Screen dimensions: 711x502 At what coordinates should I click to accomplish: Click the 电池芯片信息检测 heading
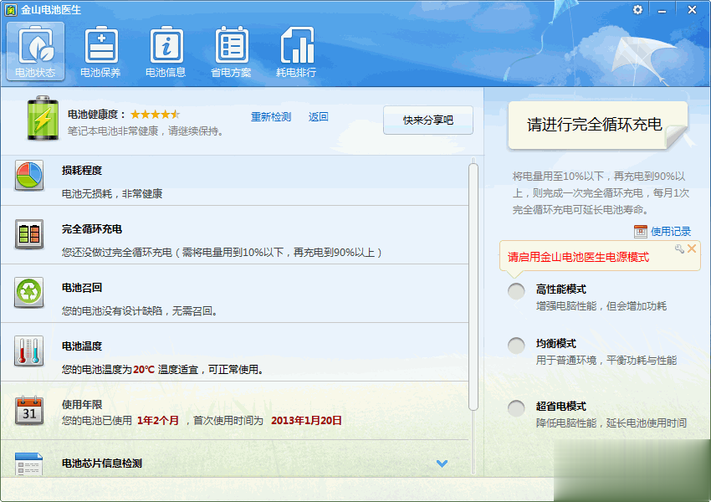[102, 463]
